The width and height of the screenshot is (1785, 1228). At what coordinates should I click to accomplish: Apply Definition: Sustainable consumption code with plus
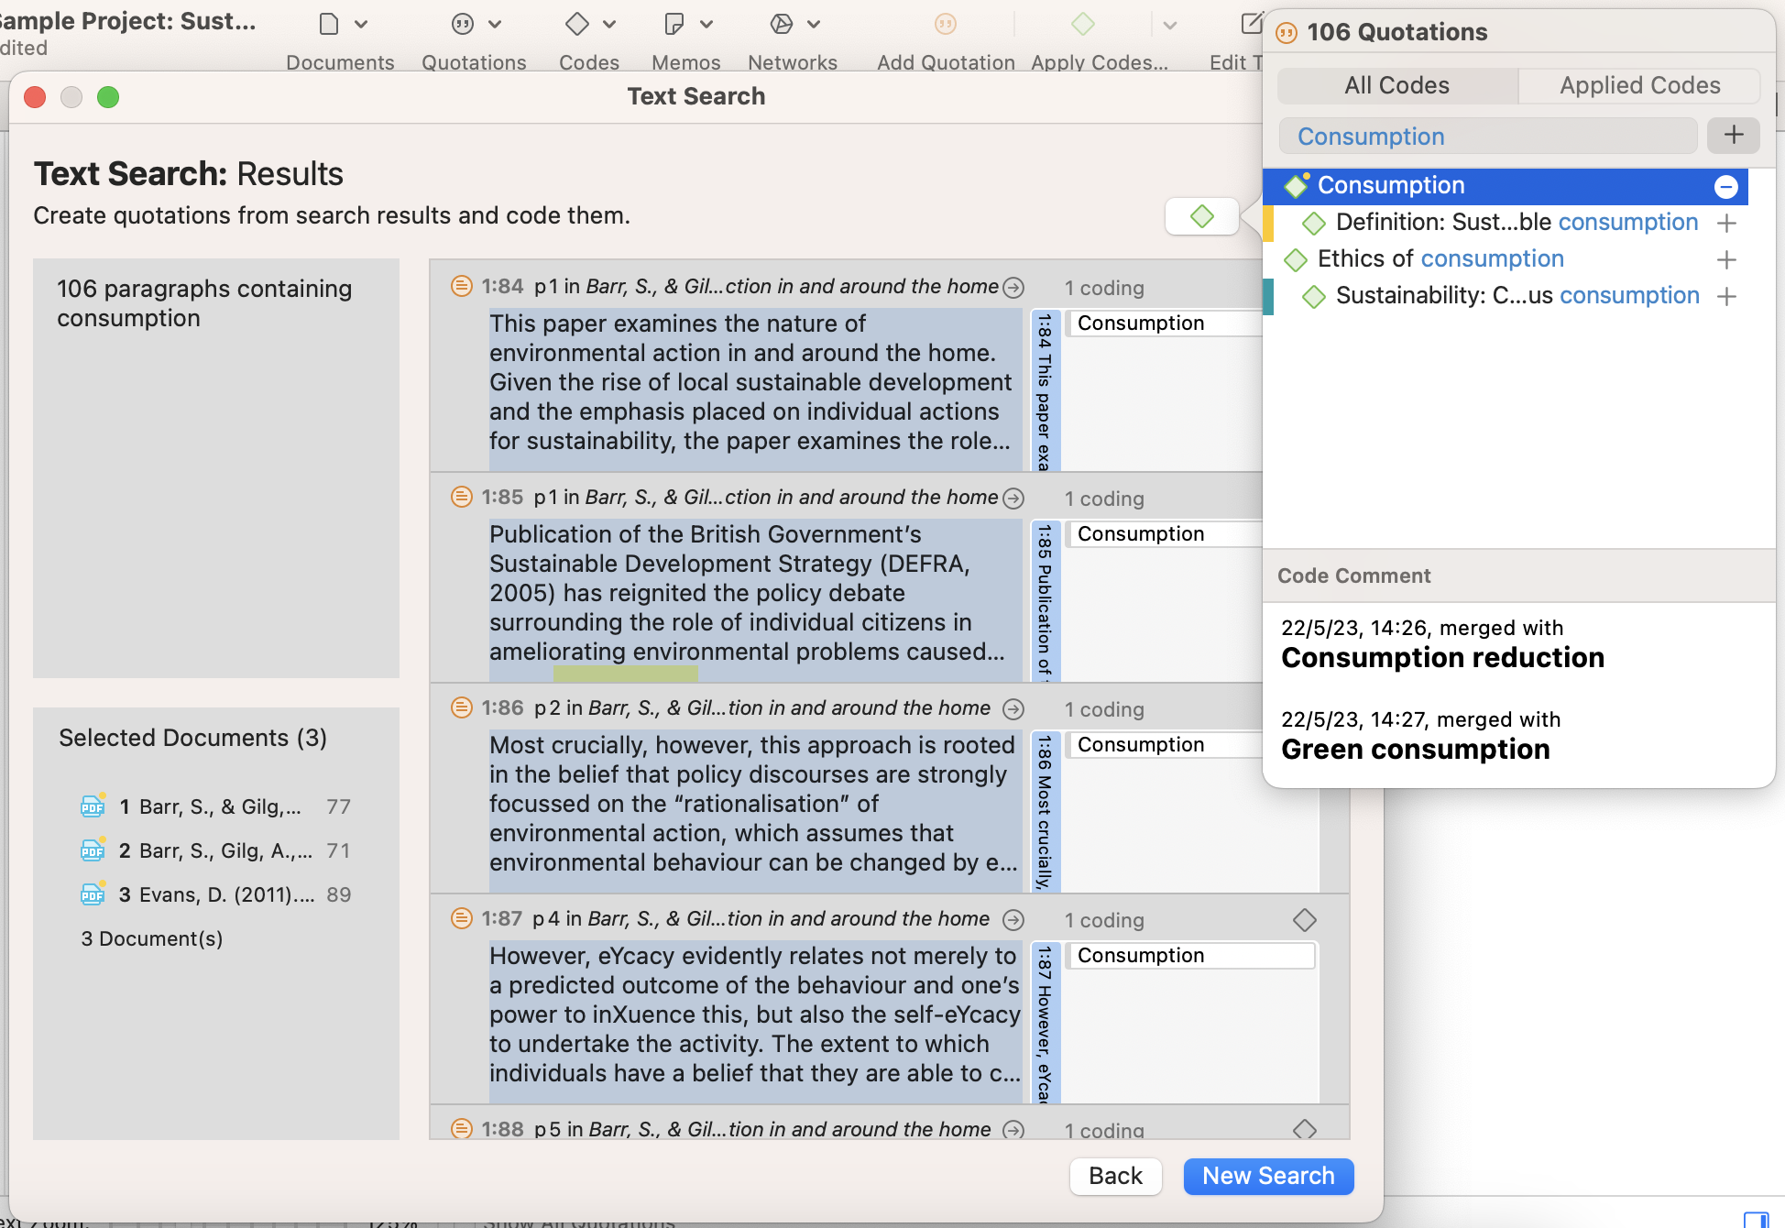tap(1726, 223)
